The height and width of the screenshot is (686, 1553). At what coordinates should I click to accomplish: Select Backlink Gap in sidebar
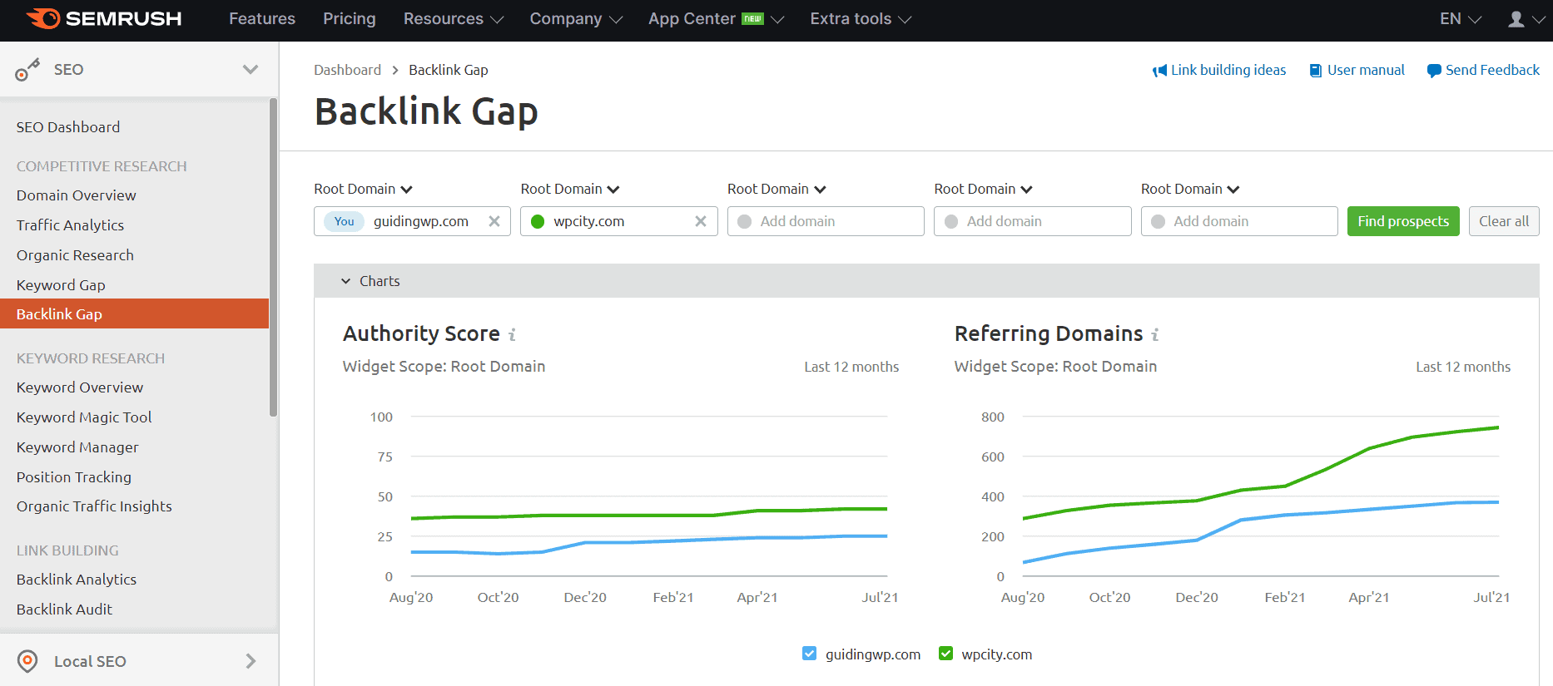tap(134, 313)
